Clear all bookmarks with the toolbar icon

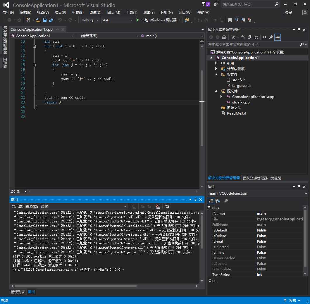[249, 20]
